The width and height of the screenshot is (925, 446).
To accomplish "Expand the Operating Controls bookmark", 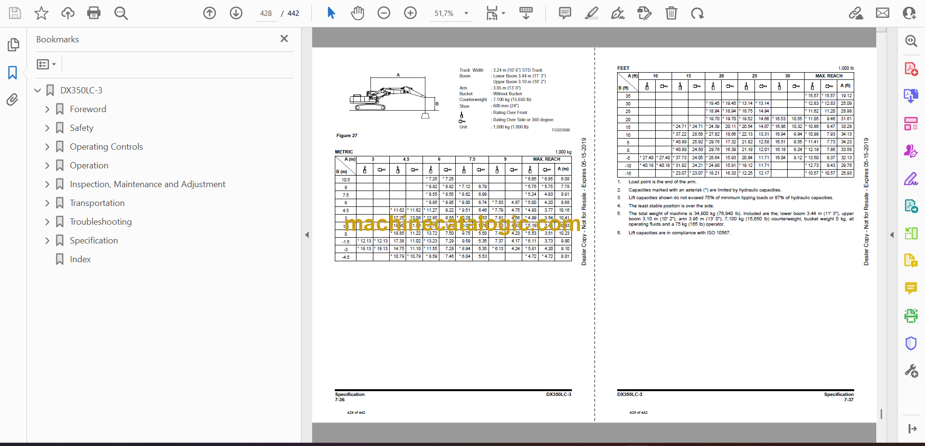I will tap(47, 147).
